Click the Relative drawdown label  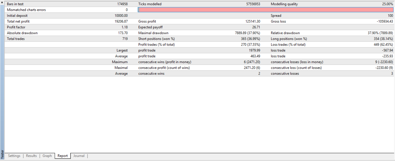(x=285, y=33)
